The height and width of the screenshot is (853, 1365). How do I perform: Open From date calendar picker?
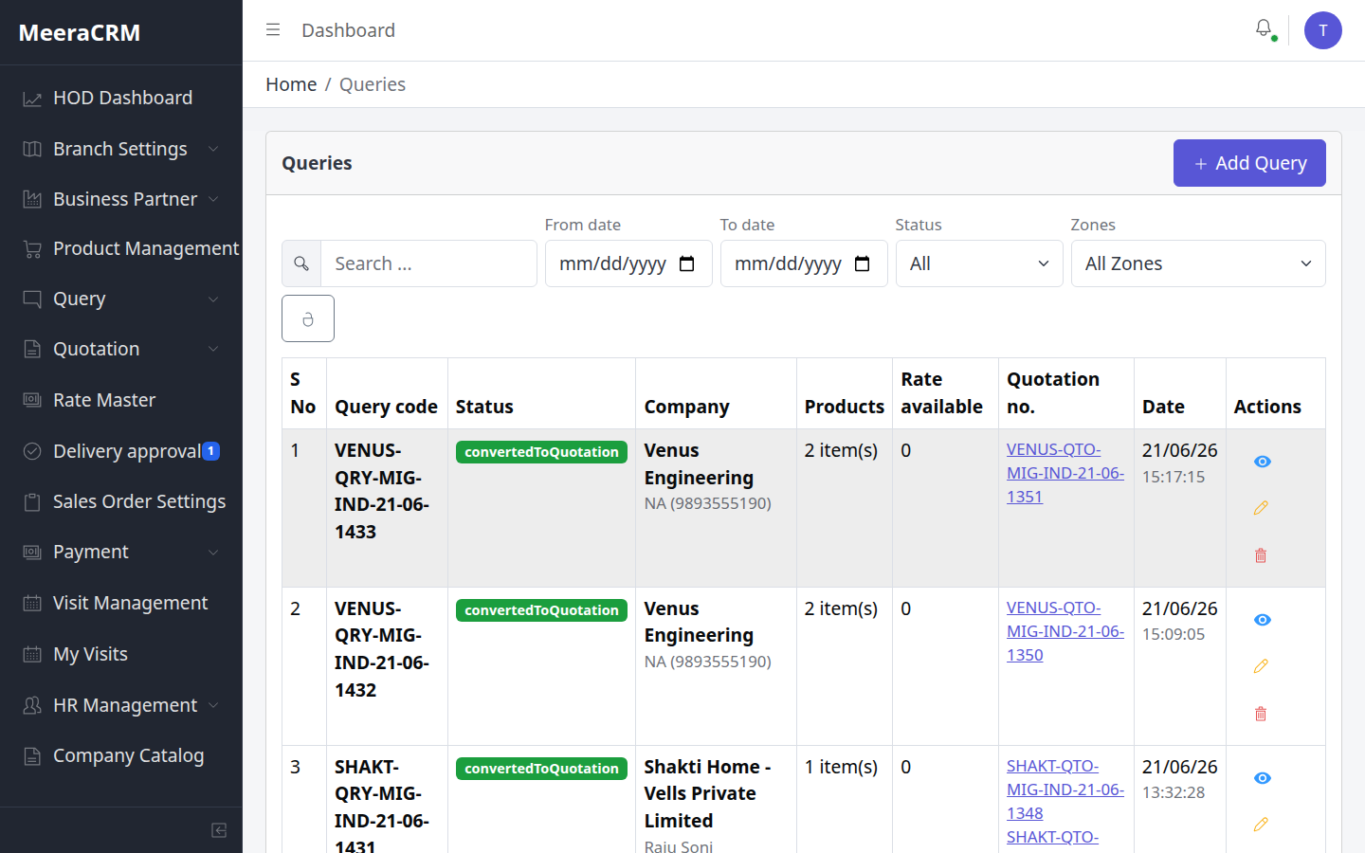(x=687, y=263)
